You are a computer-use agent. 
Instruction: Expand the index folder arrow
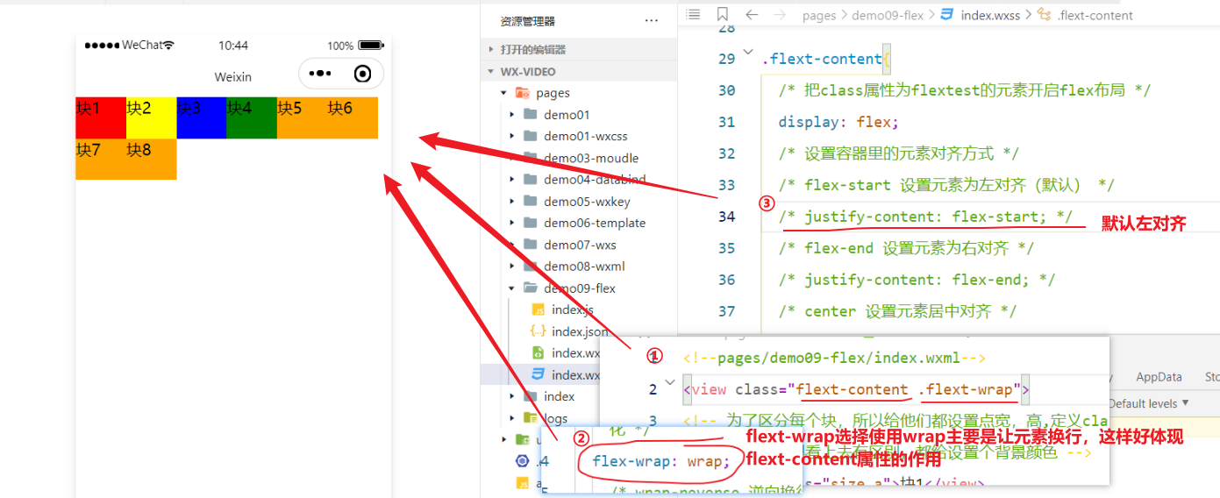coord(512,396)
